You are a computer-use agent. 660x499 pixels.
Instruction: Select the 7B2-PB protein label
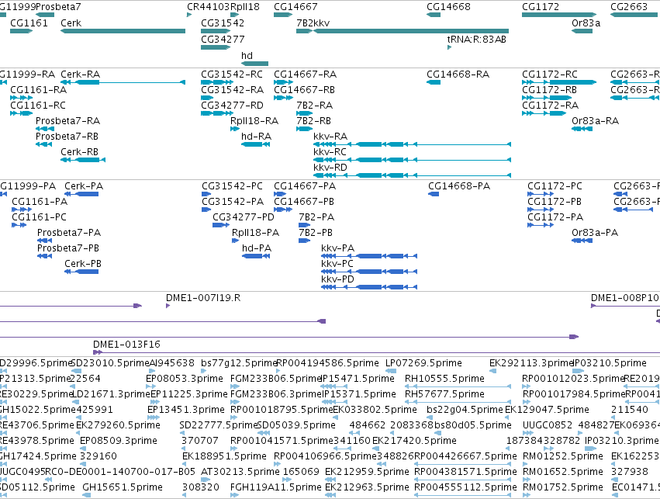pyautogui.click(x=316, y=233)
